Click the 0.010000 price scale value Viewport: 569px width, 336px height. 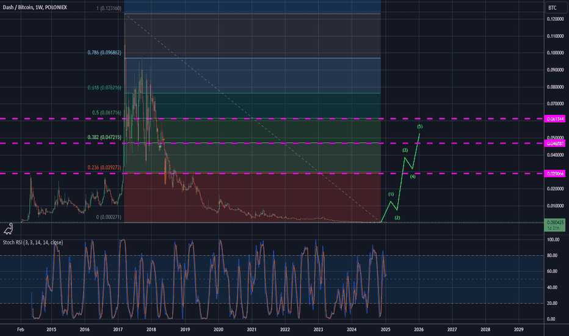pos(555,206)
